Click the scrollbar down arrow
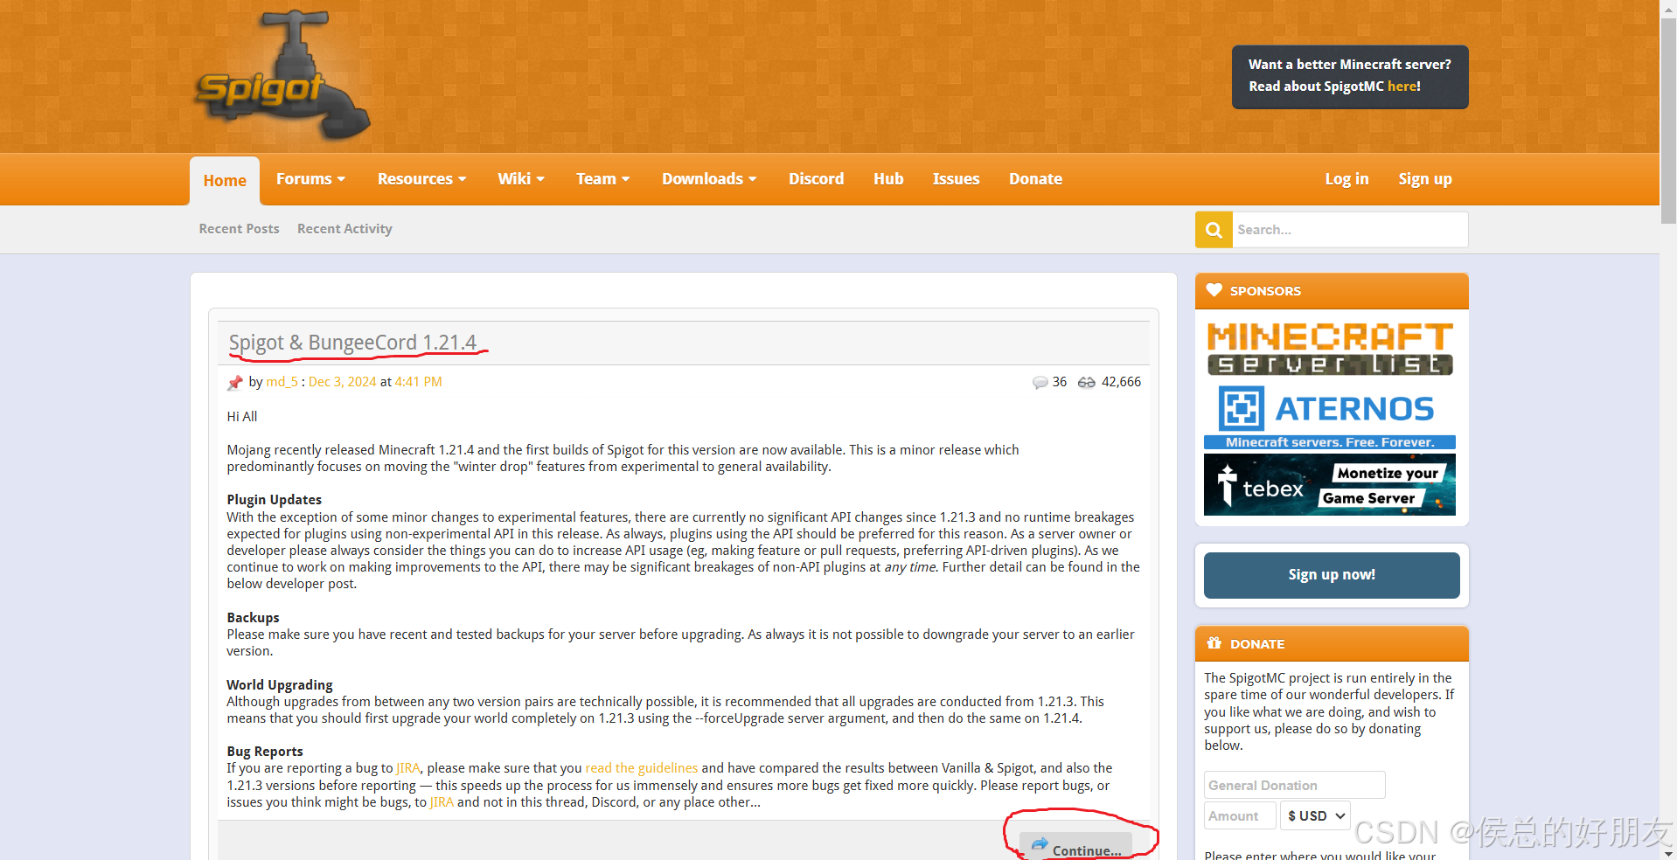The width and height of the screenshot is (1677, 860). click(1668, 853)
